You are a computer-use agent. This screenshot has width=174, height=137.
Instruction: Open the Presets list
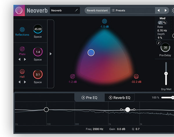pyautogui.click(x=133, y=10)
